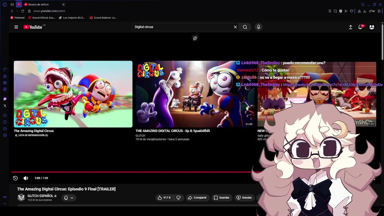
Task: Open extensions cube icon in sidebar
Action: click(x=5, y=129)
